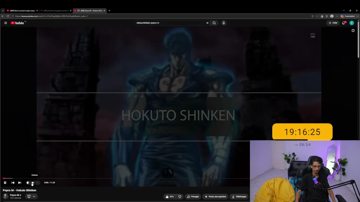Open a new browser tab
This screenshot has width=360, height=202.
click(109, 11)
